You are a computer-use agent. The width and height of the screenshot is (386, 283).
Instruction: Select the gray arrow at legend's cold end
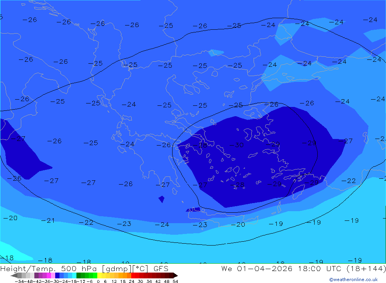point(14,275)
